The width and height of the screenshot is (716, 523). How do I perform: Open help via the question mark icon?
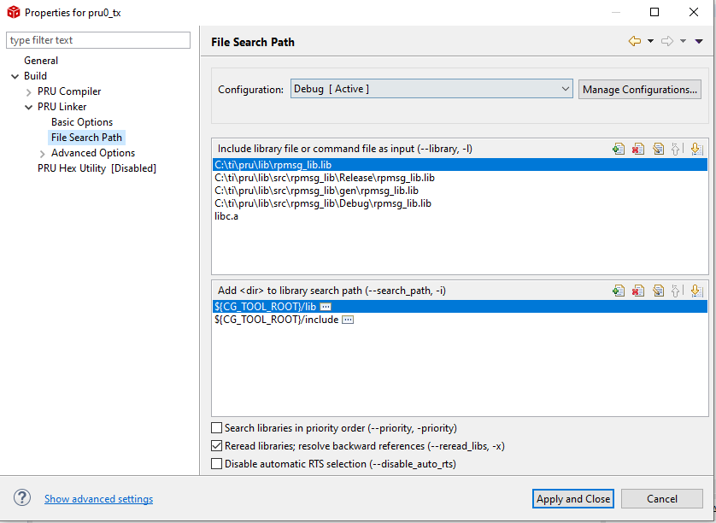pyautogui.click(x=22, y=498)
